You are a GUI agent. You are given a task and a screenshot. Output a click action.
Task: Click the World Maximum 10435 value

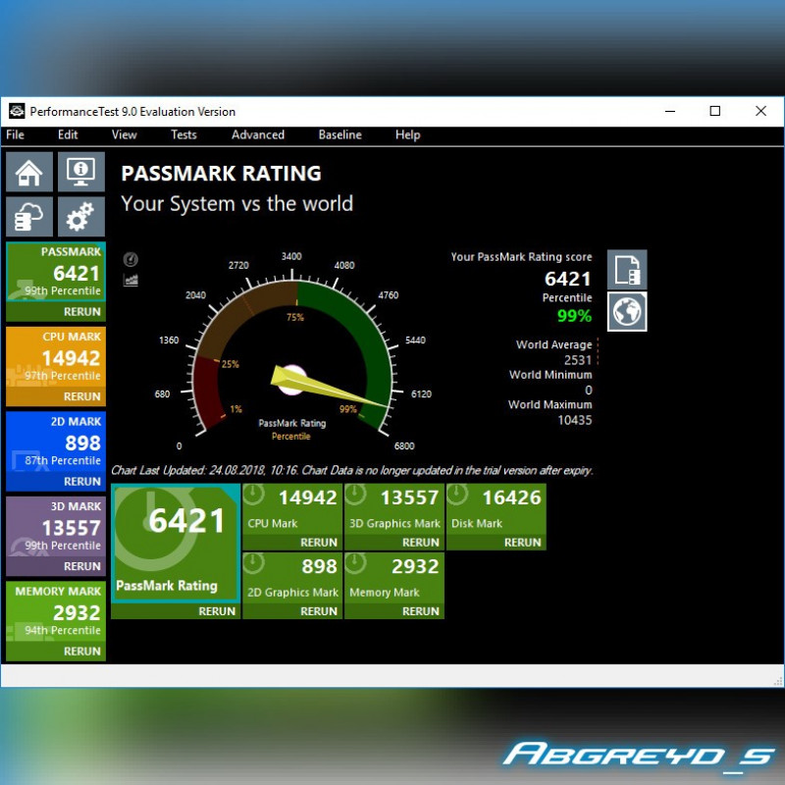[575, 420]
